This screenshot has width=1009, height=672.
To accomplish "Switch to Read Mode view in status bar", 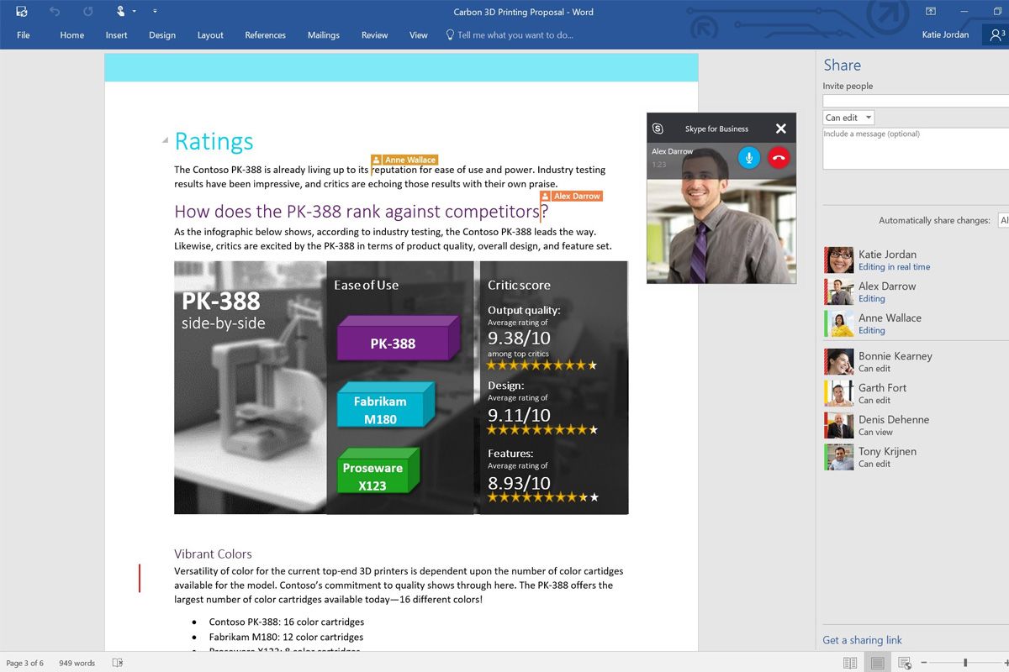I will (850, 663).
